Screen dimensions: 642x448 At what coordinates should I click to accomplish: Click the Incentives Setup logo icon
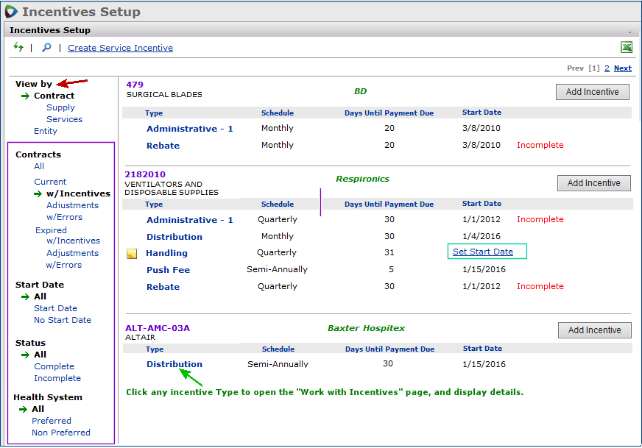[x=11, y=12]
